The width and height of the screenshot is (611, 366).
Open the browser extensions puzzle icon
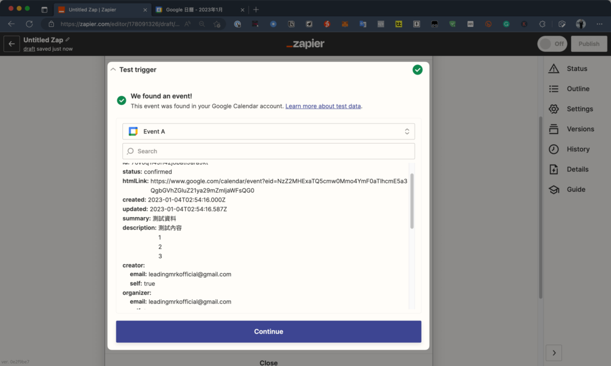pyautogui.click(x=542, y=24)
